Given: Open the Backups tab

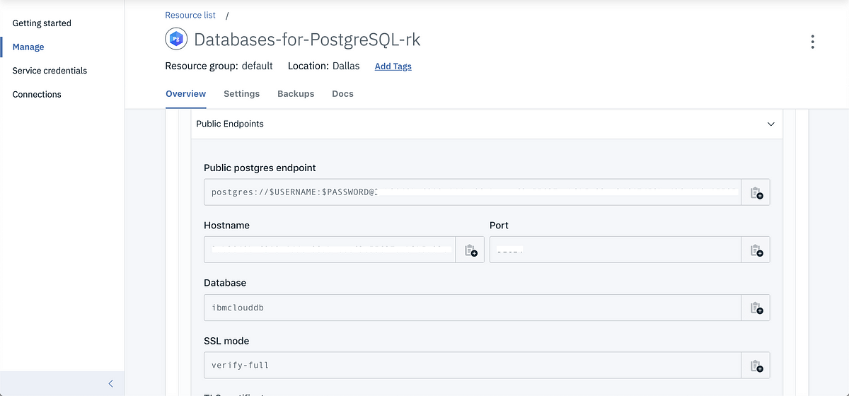Looking at the screenshot, I should [296, 93].
